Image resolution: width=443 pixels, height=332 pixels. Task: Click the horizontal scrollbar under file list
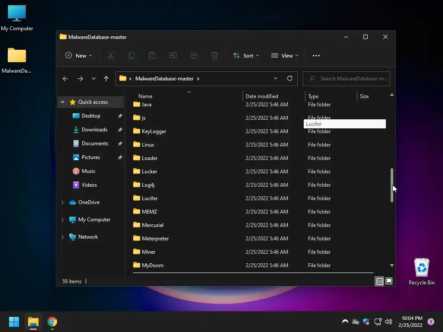click(x=253, y=273)
